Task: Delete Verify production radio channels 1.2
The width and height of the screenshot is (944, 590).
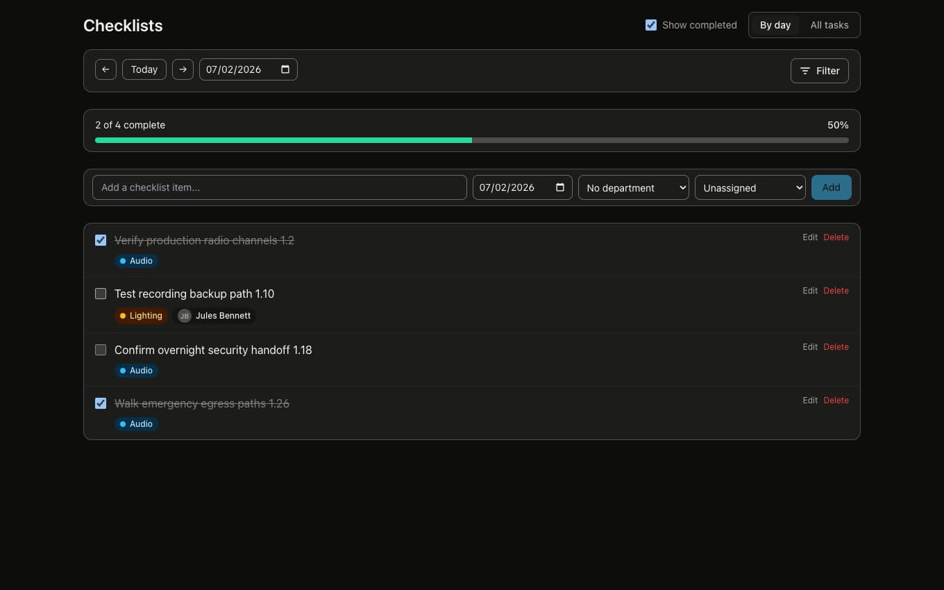Action: 836,237
